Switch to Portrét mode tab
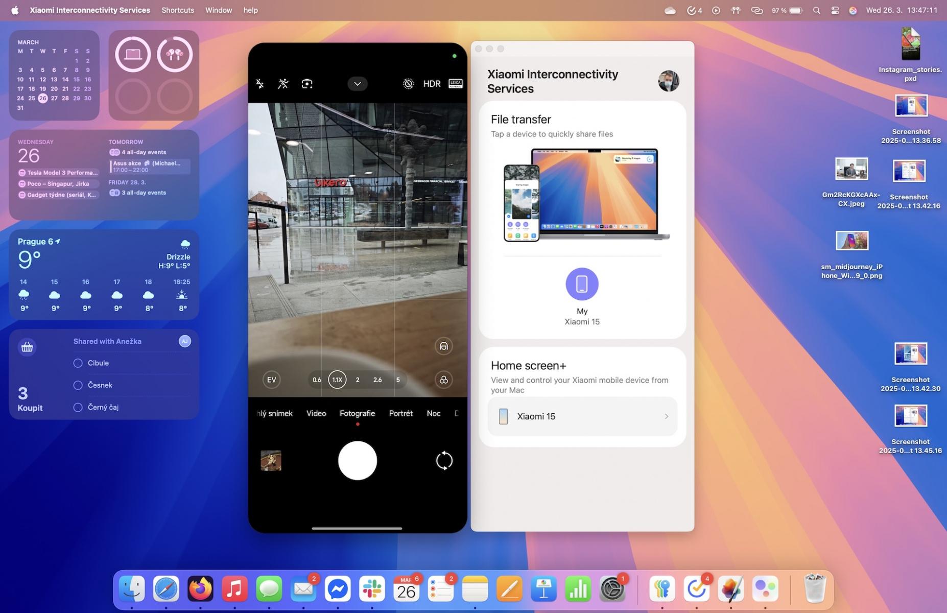The width and height of the screenshot is (947, 613). pyautogui.click(x=401, y=413)
